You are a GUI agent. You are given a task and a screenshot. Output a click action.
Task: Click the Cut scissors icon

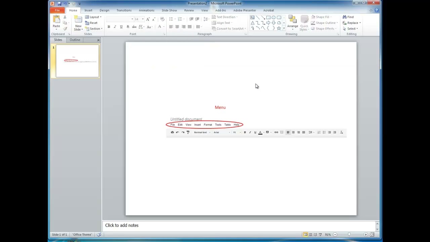[65, 17]
